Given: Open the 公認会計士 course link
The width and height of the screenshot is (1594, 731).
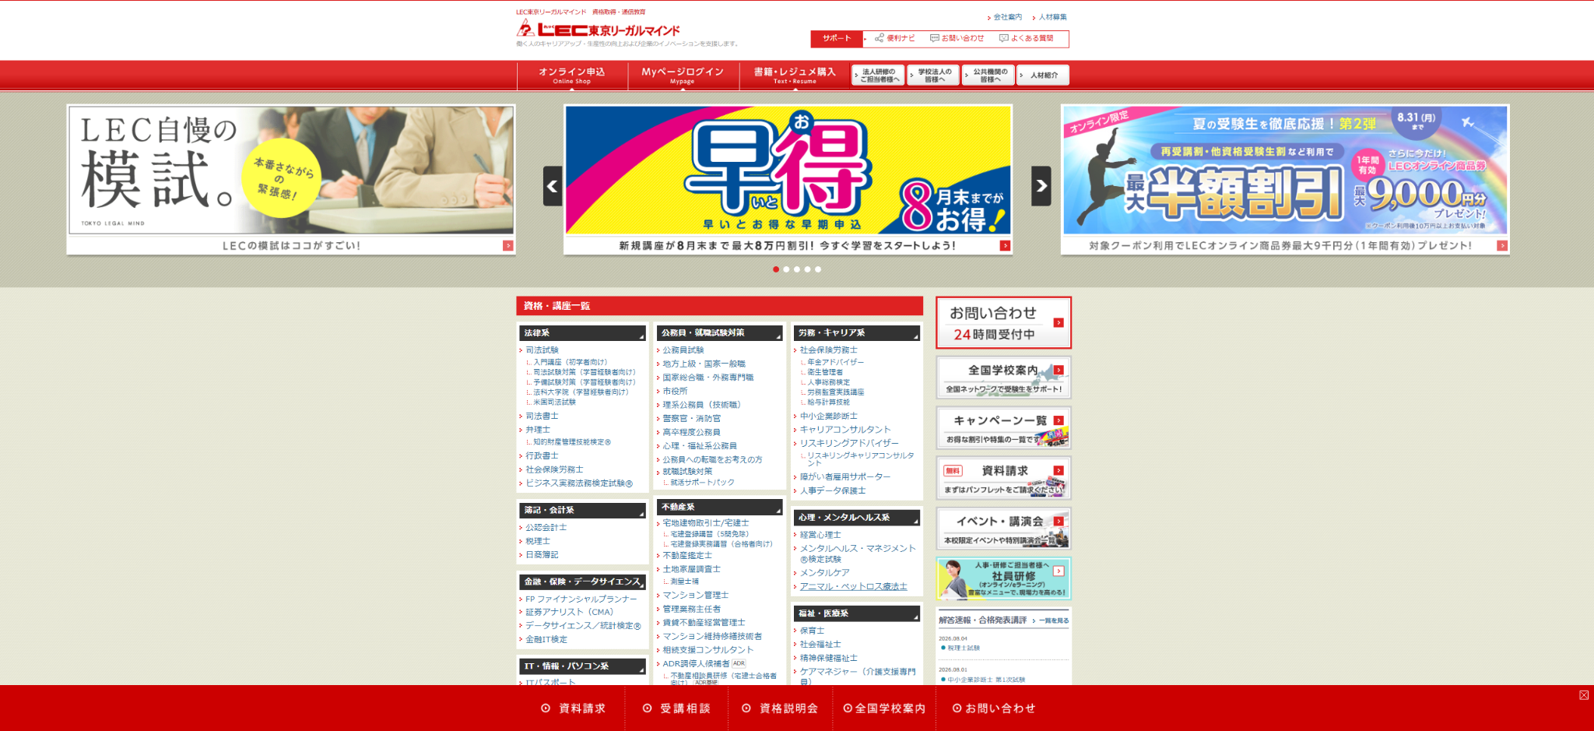Looking at the screenshot, I should (x=546, y=528).
